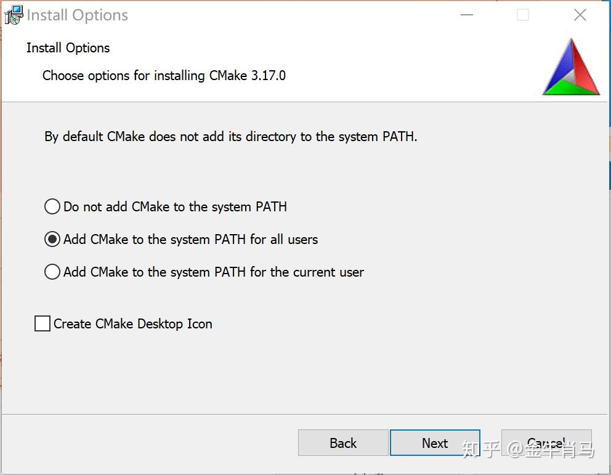Select the 'Do not add CMake' radio button
The image size is (611, 475).
point(52,206)
